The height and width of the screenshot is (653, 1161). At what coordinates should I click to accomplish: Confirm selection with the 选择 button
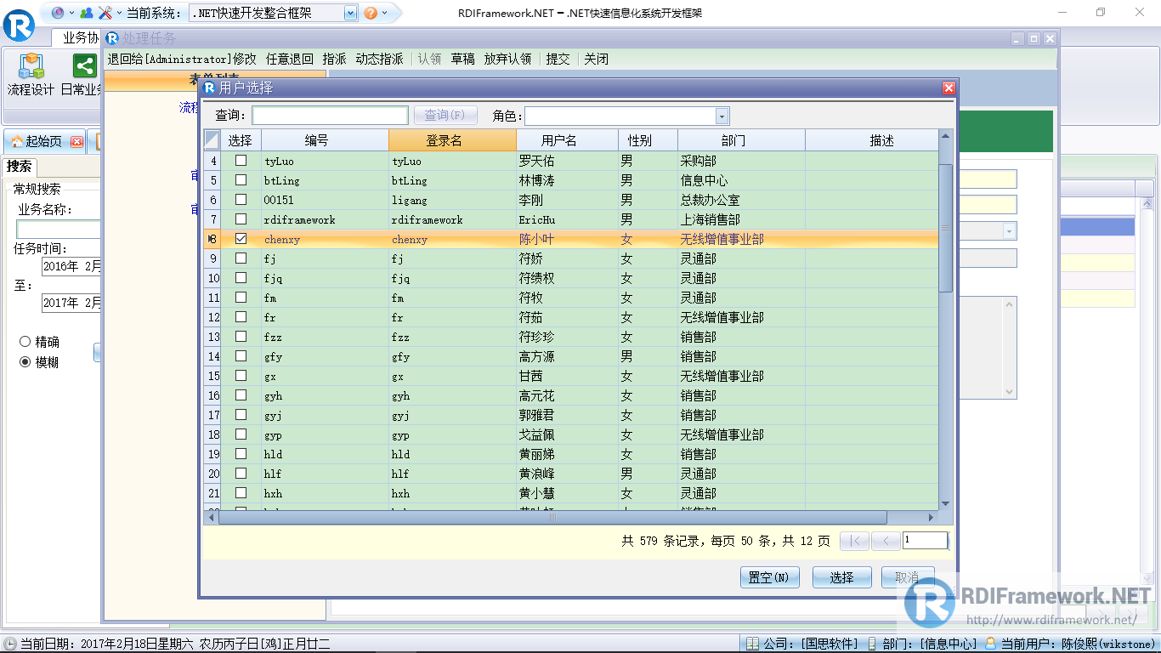[841, 576]
